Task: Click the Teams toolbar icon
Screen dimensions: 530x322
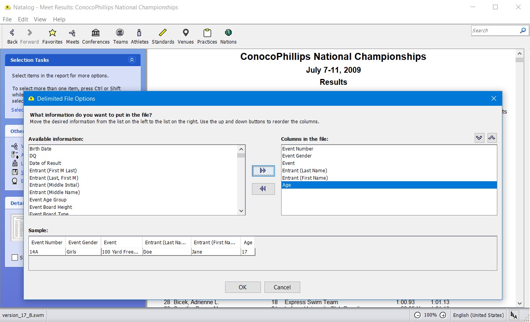Action: [x=120, y=33]
